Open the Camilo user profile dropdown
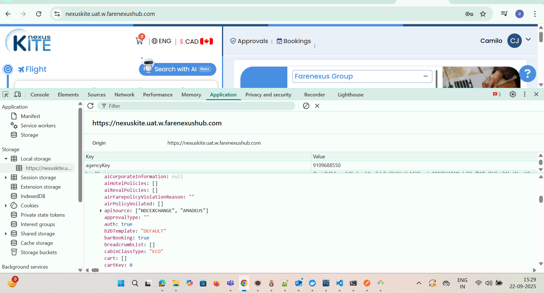This screenshot has width=544, height=293. point(528,40)
